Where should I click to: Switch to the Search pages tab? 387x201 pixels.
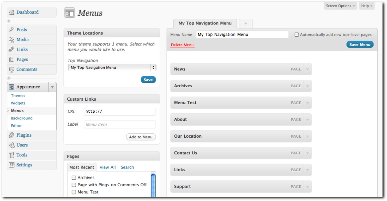point(127,167)
